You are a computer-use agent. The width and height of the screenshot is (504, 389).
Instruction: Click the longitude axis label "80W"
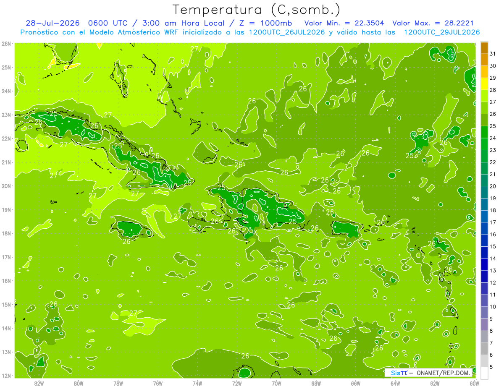coord(78,383)
